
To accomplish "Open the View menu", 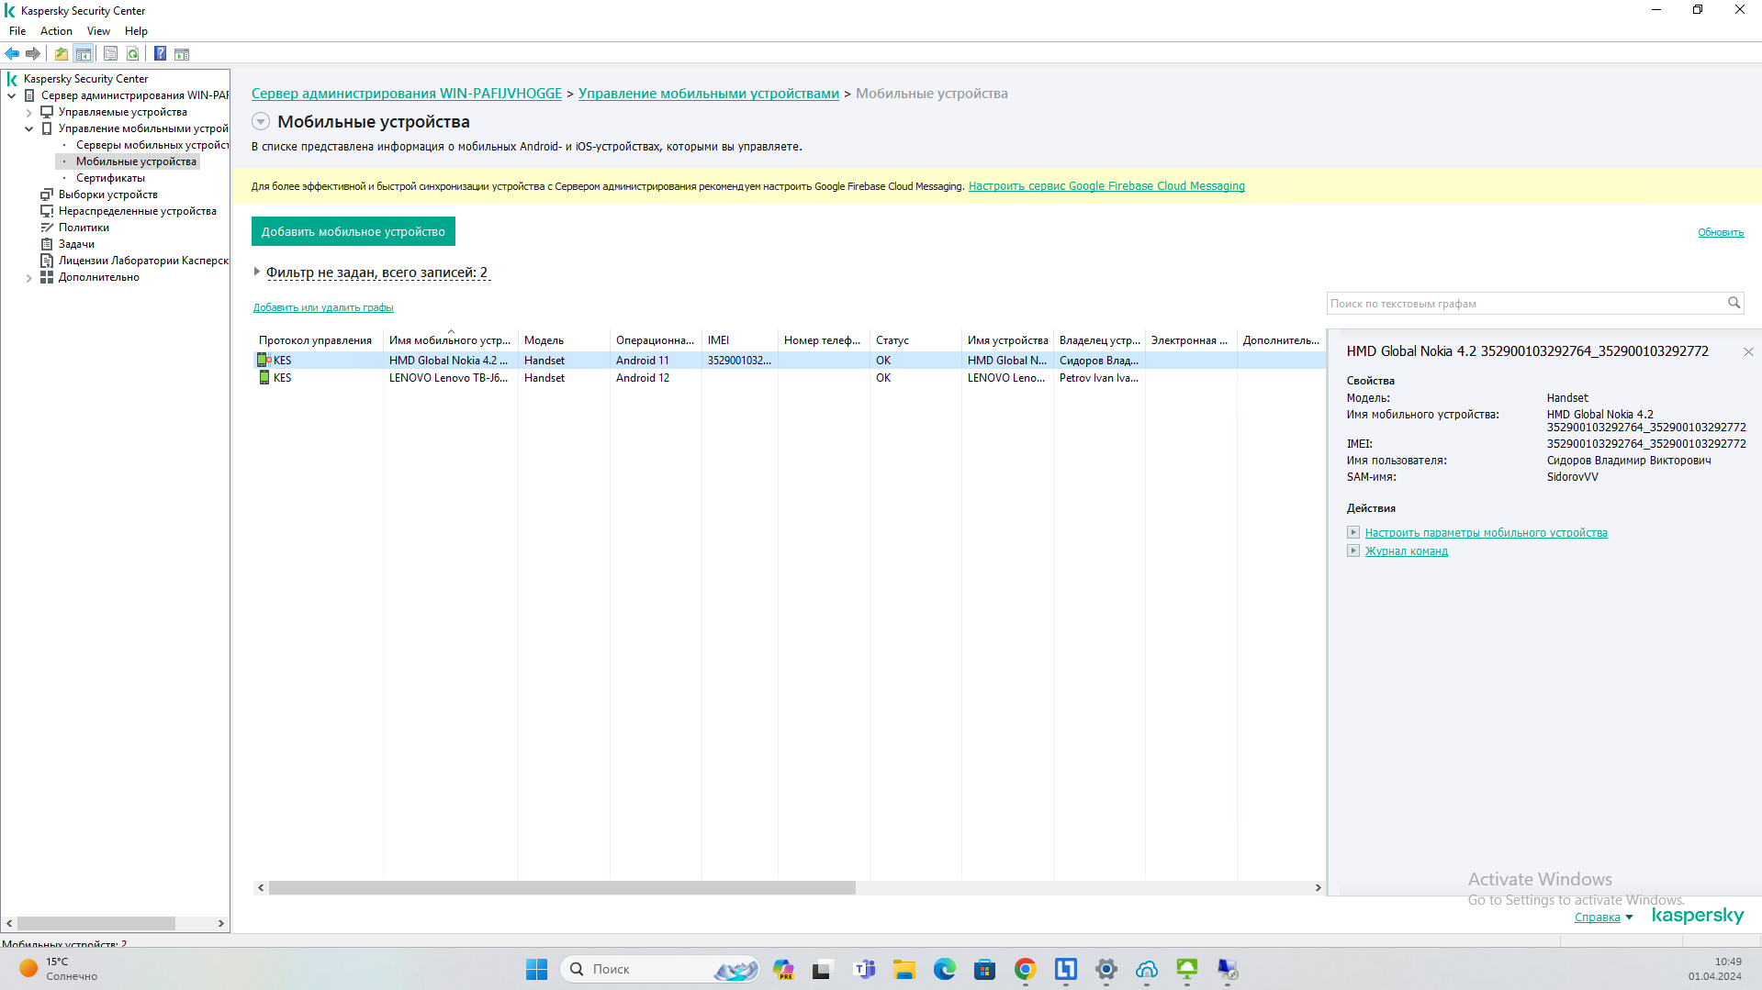I will (98, 31).
